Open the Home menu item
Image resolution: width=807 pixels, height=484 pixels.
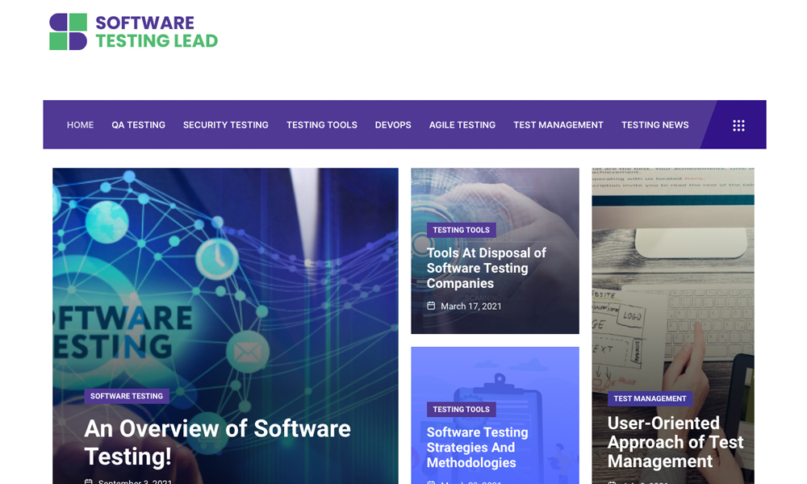(80, 125)
